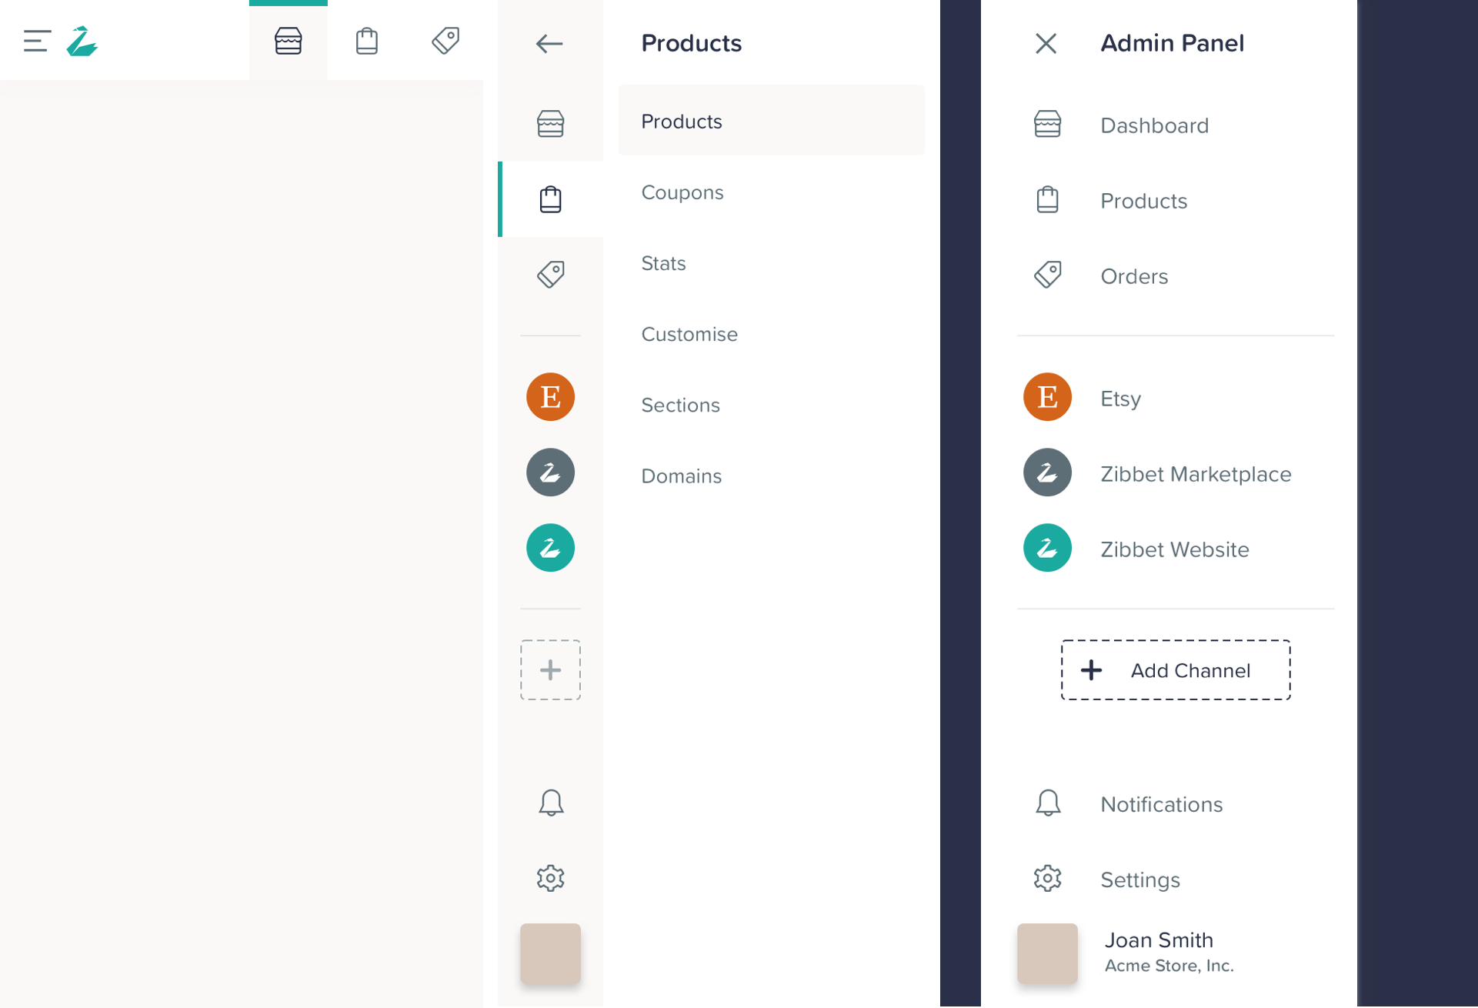Click the back arrow in Products panel

[549, 42]
